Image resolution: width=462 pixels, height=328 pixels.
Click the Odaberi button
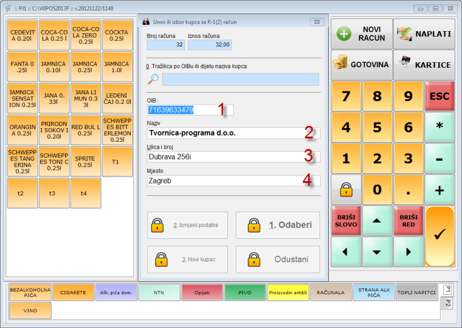point(278,225)
